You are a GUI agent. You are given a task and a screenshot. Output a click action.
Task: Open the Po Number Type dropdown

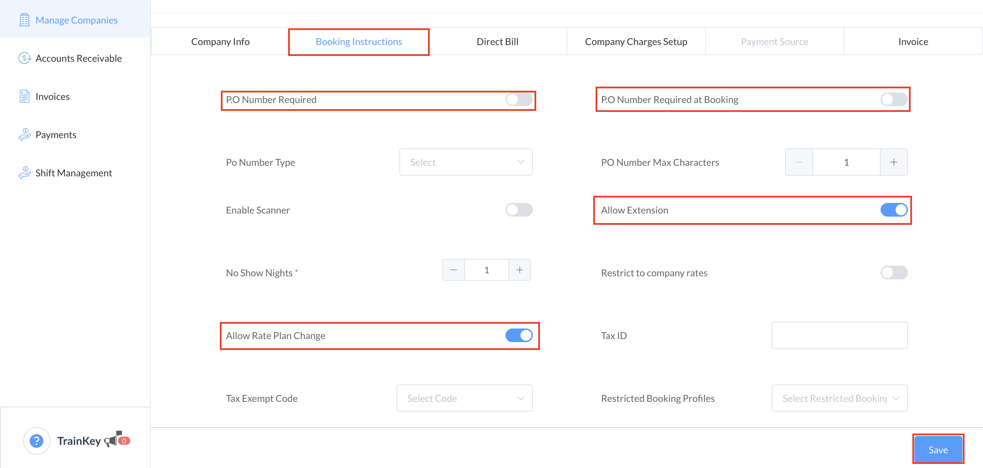[466, 162]
